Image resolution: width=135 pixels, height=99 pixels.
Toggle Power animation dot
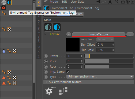tap(46, 56)
